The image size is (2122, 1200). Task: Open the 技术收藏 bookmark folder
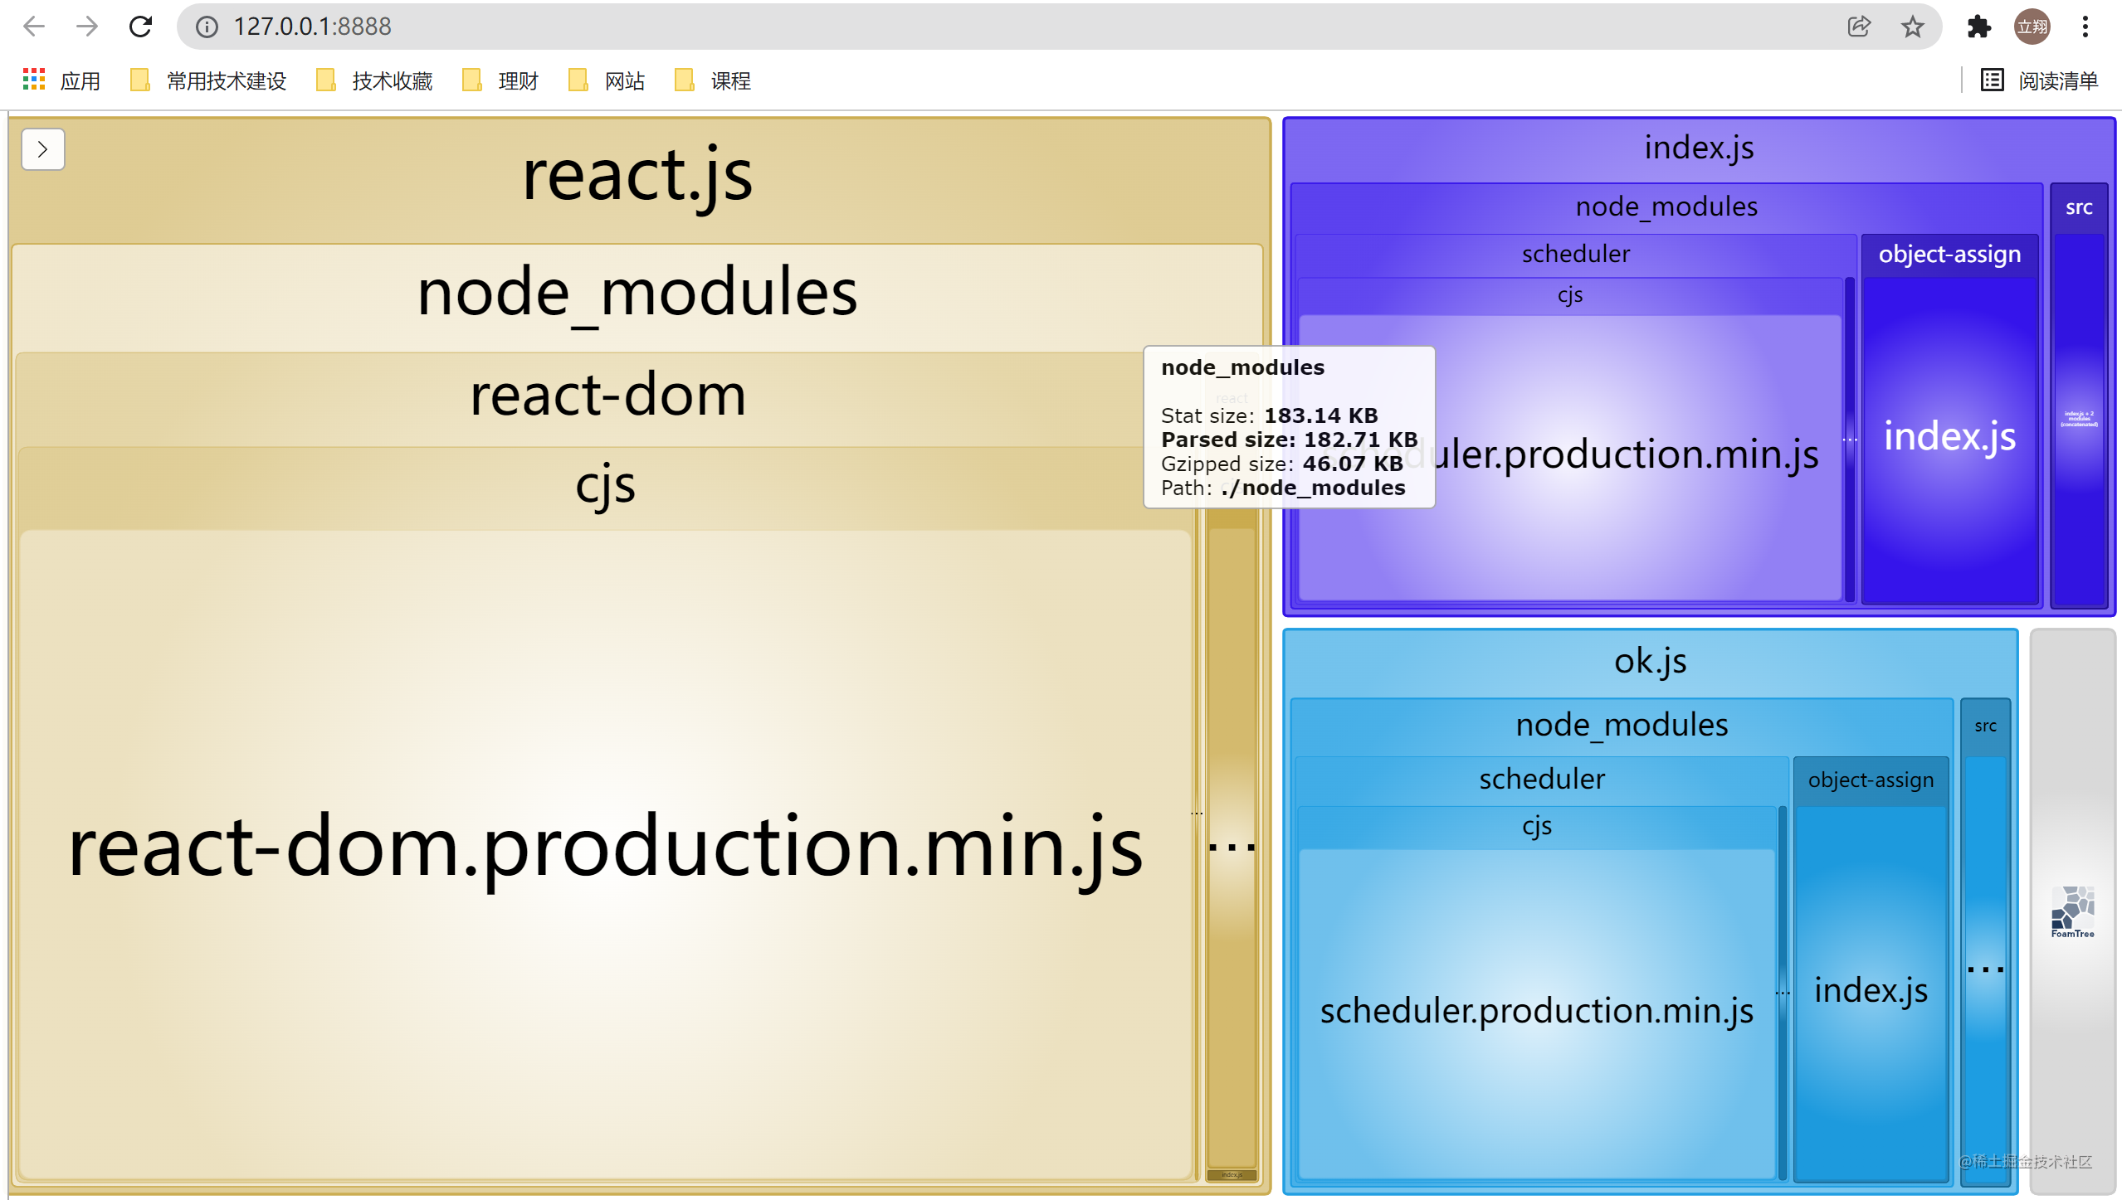[374, 80]
